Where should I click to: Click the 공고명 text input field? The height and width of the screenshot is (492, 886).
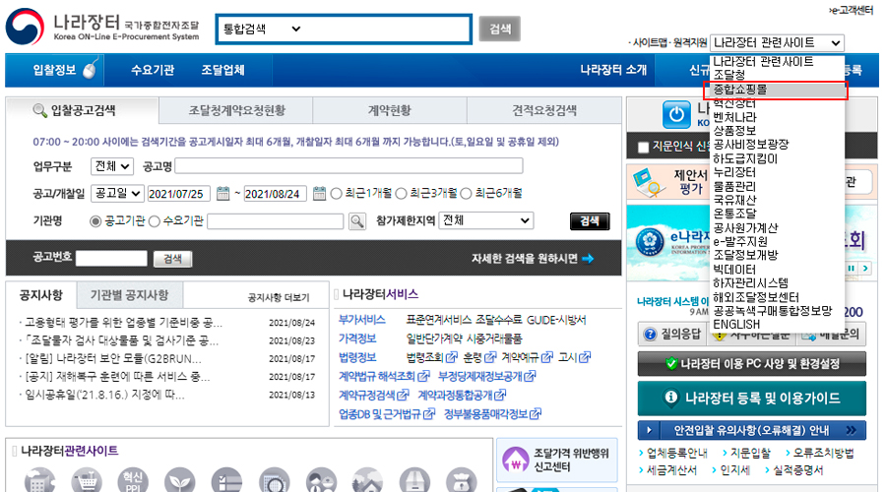[348, 166]
